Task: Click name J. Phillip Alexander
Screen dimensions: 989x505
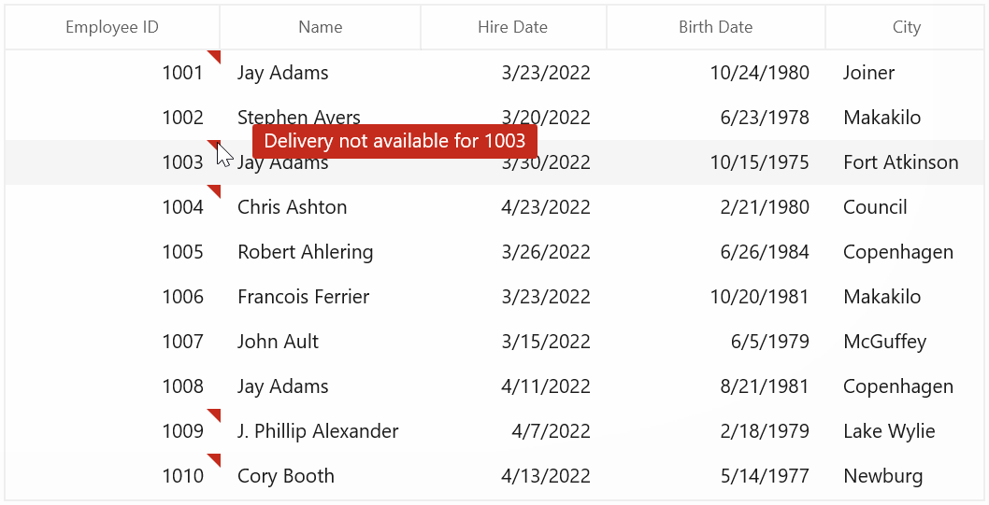Action: (x=318, y=431)
